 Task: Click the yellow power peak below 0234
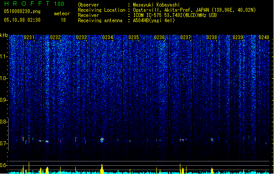pos(102,169)
